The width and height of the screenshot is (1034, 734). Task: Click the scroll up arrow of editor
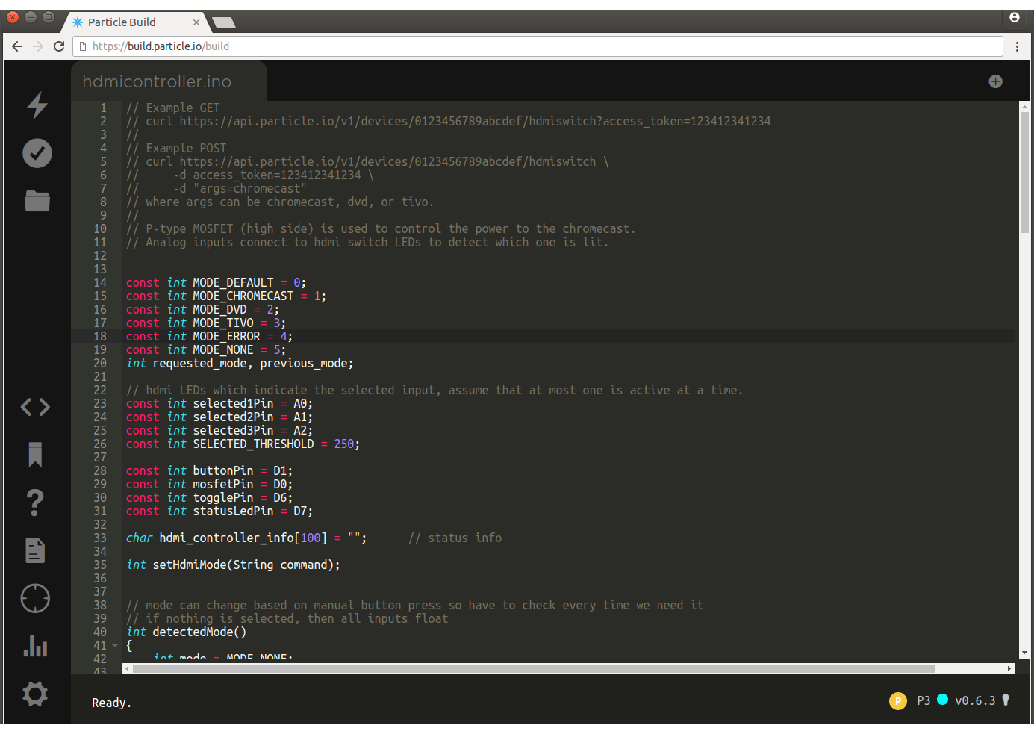pyautogui.click(x=1024, y=106)
